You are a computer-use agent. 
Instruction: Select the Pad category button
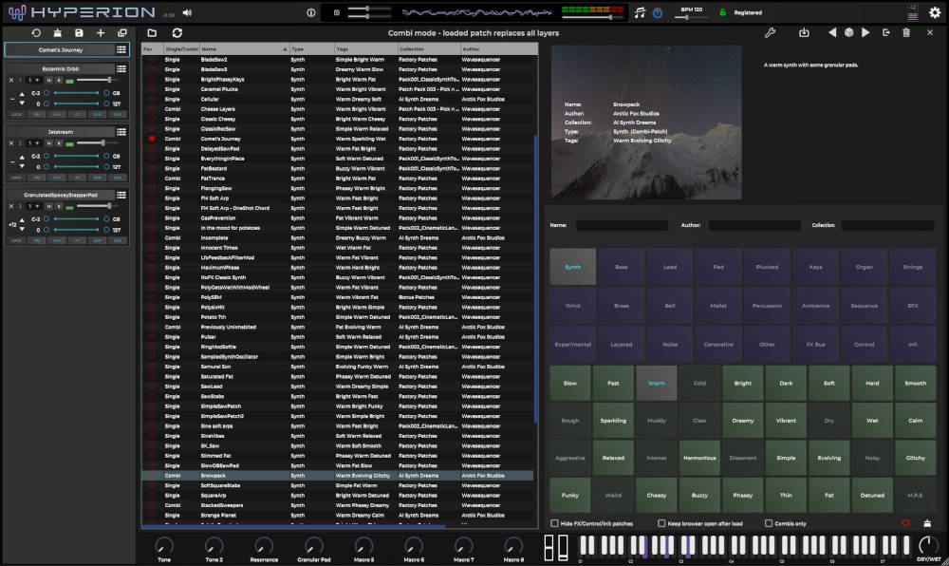pos(718,267)
